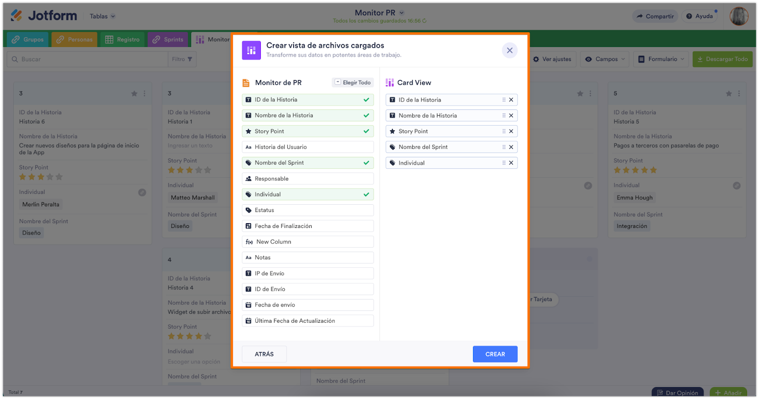Click the Jotform logo
Image resolution: width=759 pixels, height=399 pixels.
(x=44, y=16)
